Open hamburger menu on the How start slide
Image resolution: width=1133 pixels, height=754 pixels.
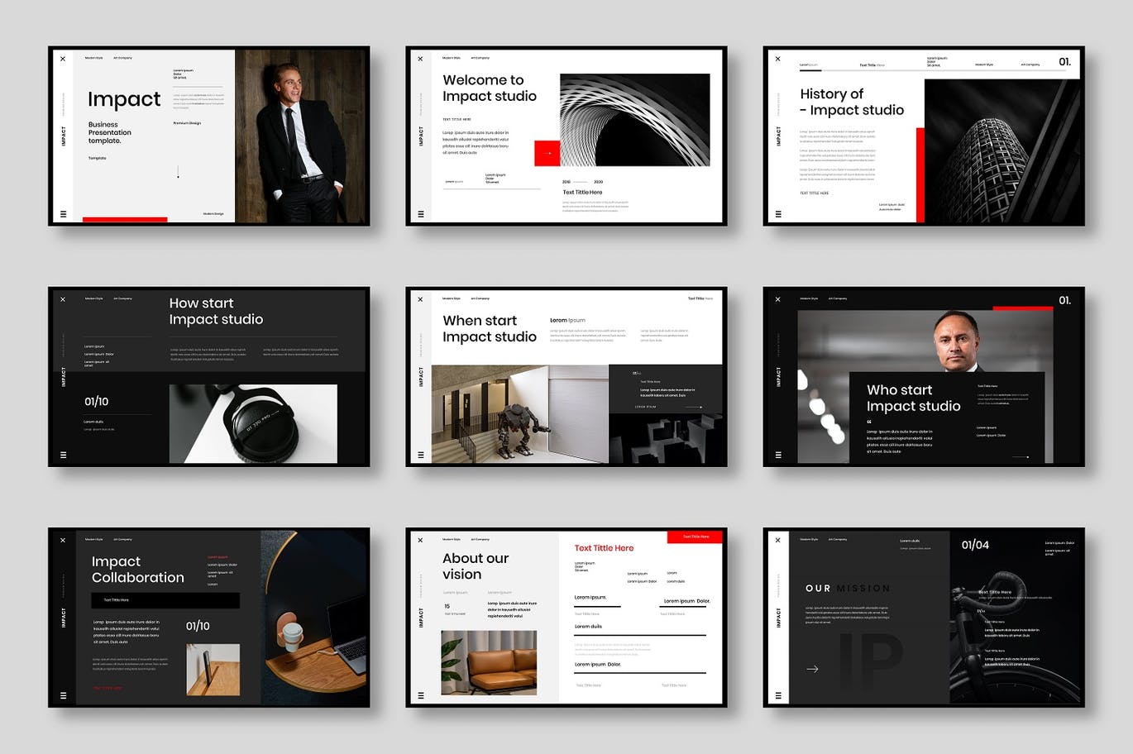click(x=63, y=455)
